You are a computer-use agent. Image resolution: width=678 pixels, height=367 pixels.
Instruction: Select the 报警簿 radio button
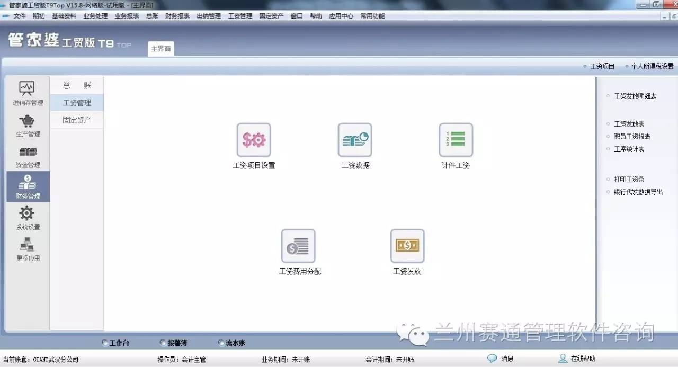point(163,343)
